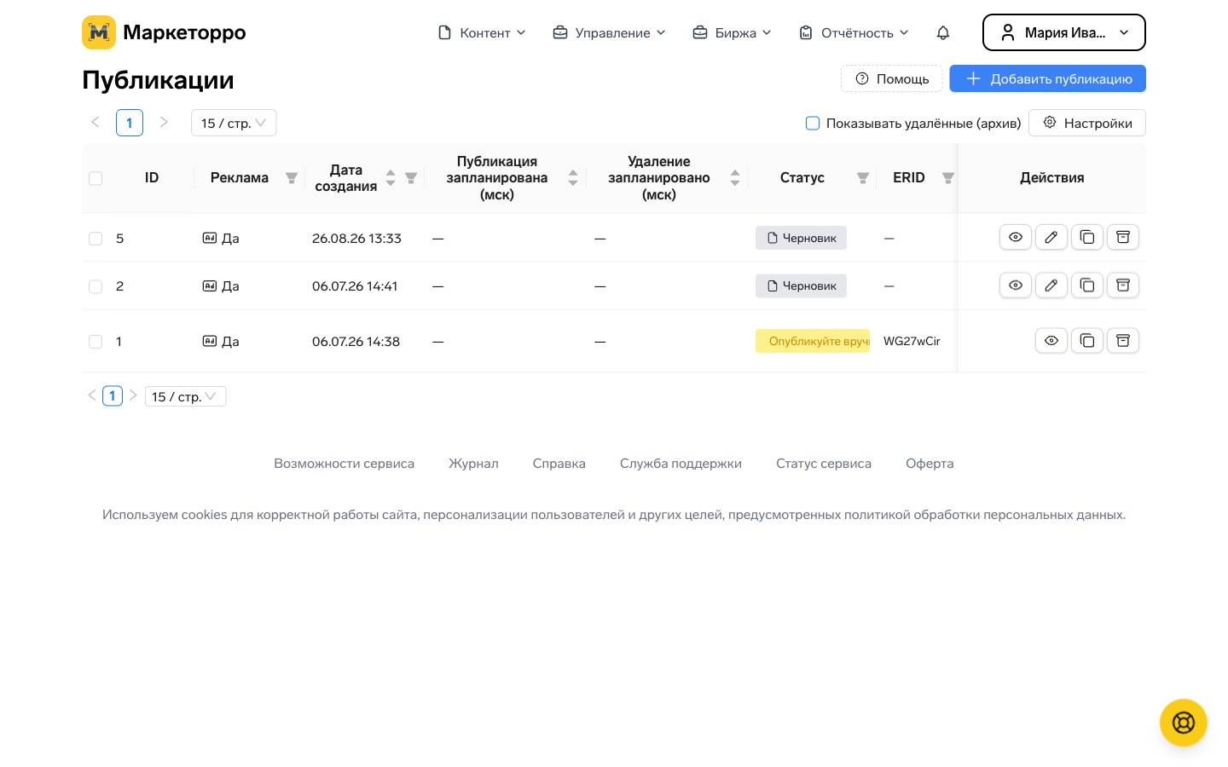Expand the Биржа menu
This screenshot has width=1228, height=767.
coord(732,32)
